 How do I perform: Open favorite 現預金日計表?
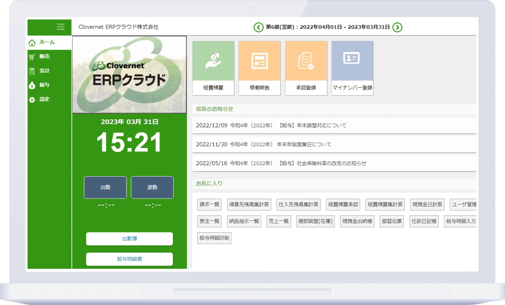pos(427,204)
